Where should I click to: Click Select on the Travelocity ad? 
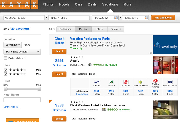click(x=59, y=51)
